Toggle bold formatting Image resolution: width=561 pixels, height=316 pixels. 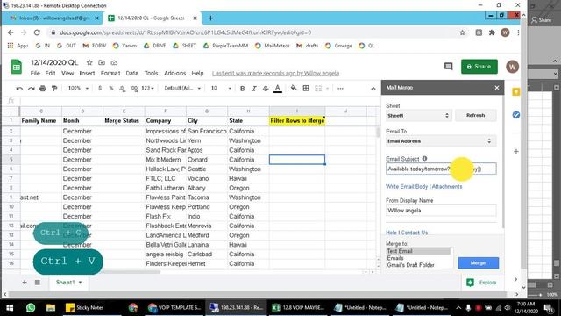(x=242, y=88)
